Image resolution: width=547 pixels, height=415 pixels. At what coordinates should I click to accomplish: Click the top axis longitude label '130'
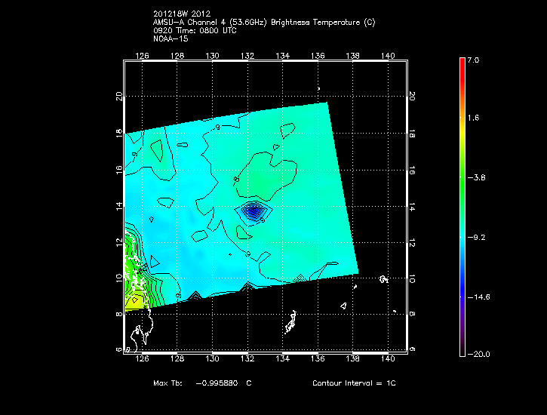coord(212,56)
